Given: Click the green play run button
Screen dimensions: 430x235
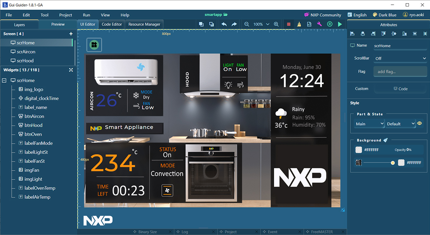Looking at the screenshot, I should coord(340,24).
